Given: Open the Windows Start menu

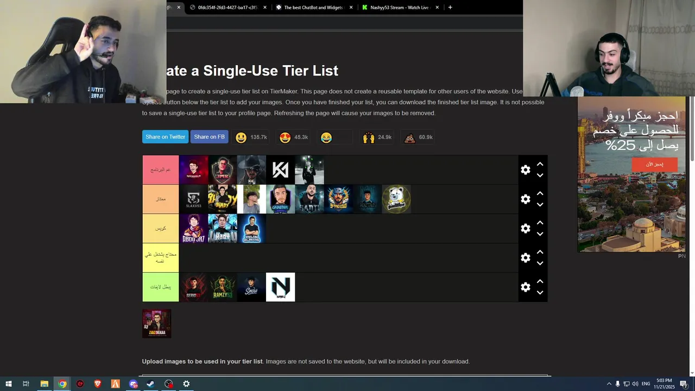Looking at the screenshot, I should pos(8,384).
